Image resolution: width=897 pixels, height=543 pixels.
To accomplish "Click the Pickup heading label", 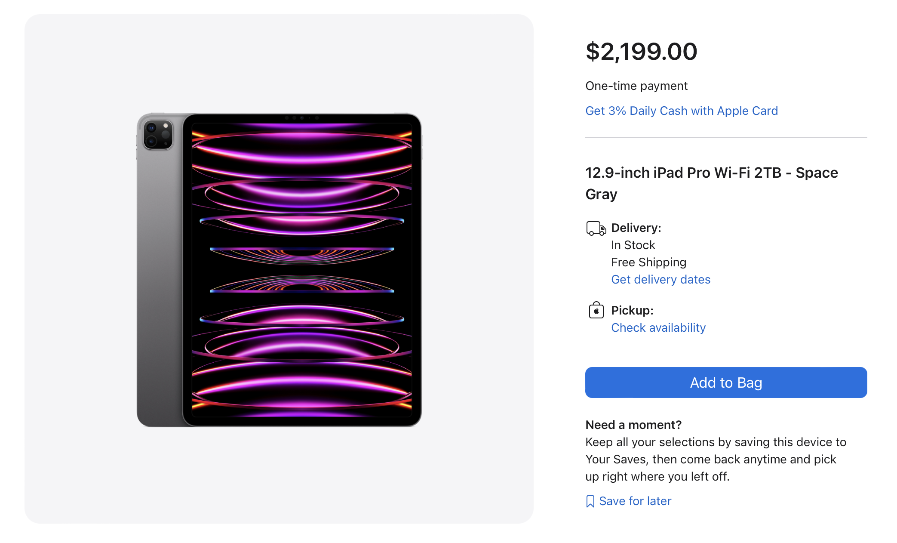I will pos(632,310).
